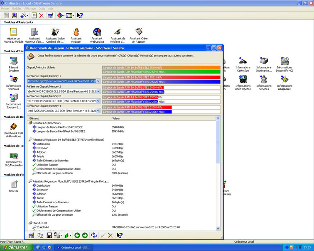Open the Résumé Système module
This screenshot has height=251, width=314.
14,64
